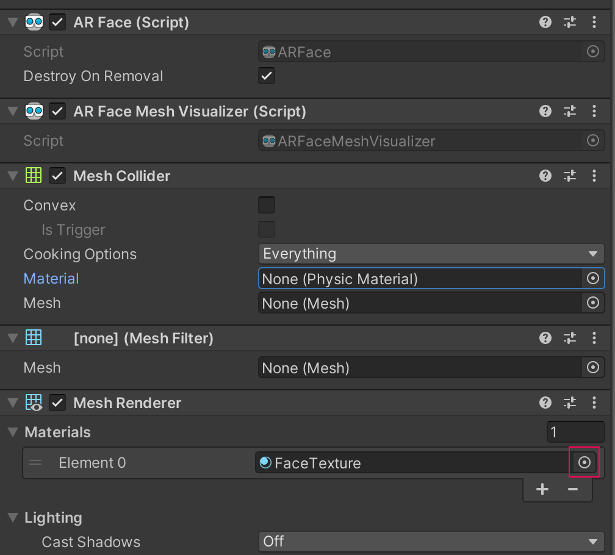This screenshot has width=615, height=555.
Task: Disable the Mesh Renderer component checkbox
Action: pyautogui.click(x=58, y=403)
